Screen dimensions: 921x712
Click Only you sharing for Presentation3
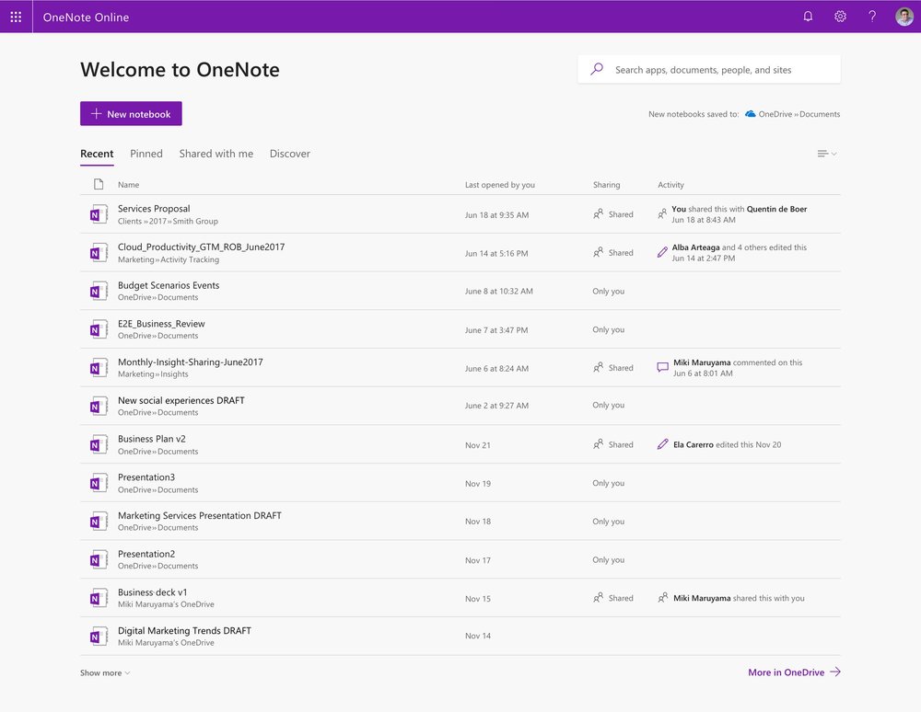click(x=608, y=483)
